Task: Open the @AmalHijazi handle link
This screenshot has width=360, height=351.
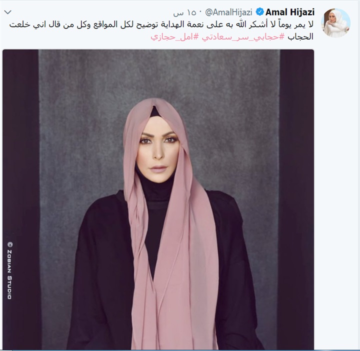Action: (228, 12)
